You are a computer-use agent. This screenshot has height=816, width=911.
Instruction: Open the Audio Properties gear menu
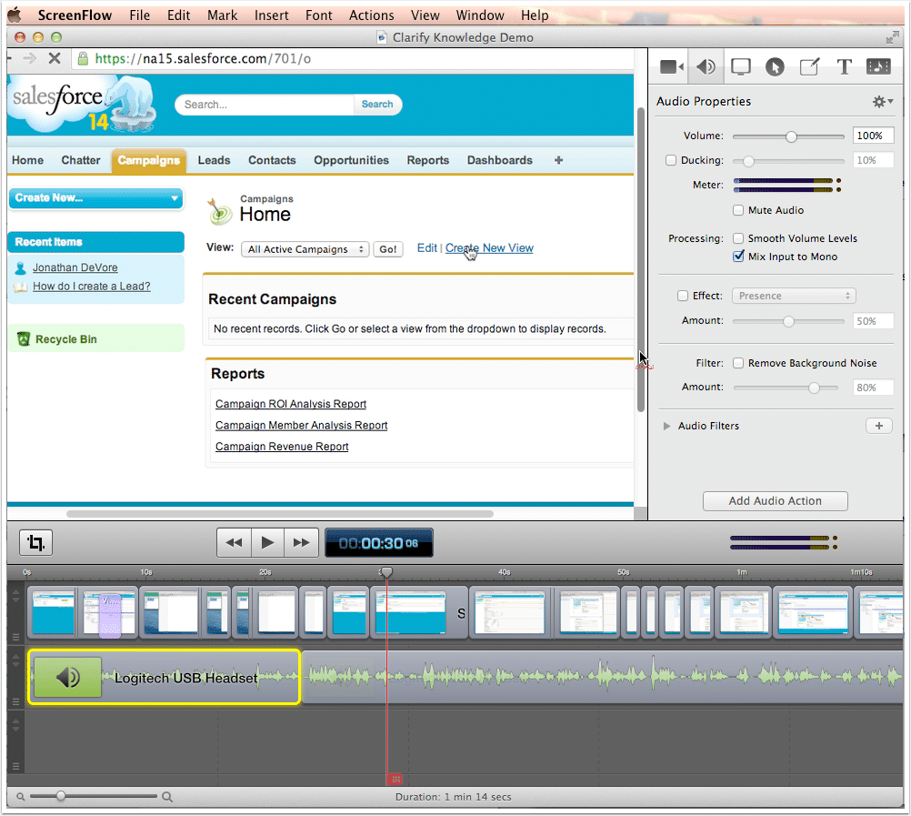(x=882, y=102)
